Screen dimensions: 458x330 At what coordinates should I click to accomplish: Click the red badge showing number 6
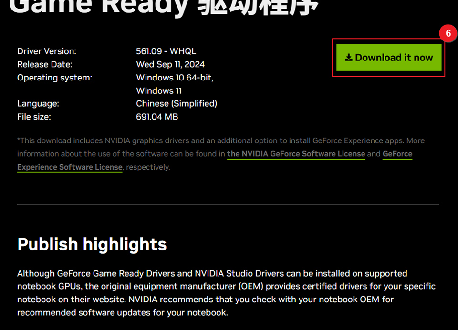(448, 33)
